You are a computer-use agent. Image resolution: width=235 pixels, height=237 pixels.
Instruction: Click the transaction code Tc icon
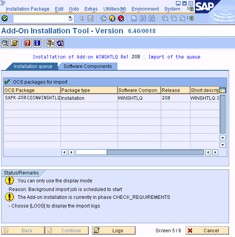[x=50, y=43]
